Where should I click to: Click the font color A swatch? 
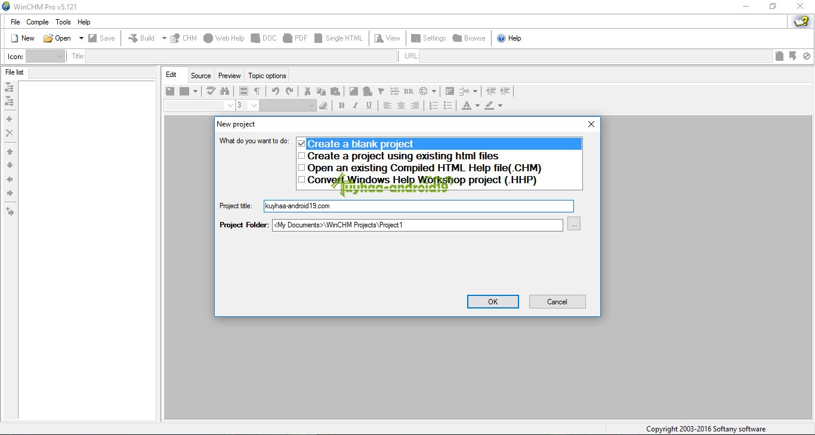(467, 106)
